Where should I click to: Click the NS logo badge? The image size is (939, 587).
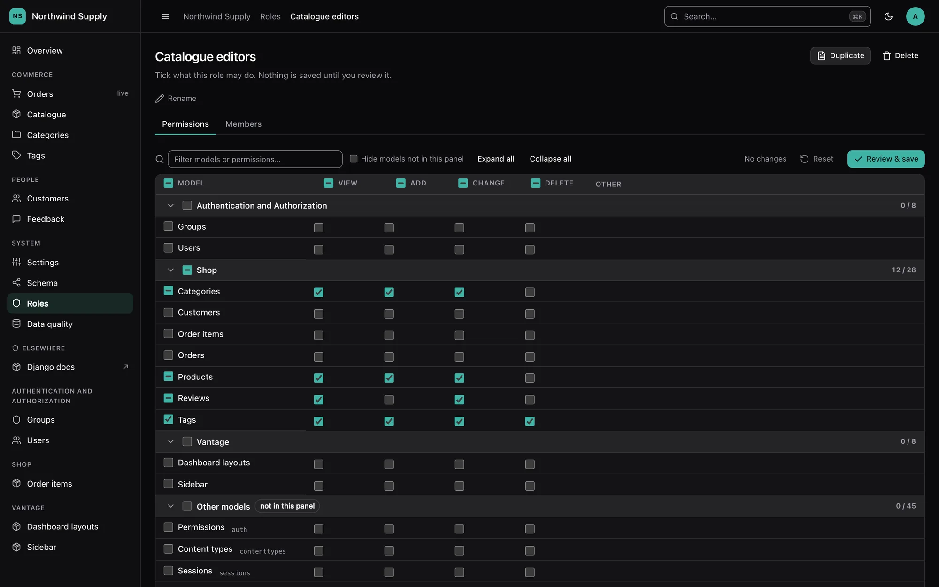pyautogui.click(x=17, y=16)
